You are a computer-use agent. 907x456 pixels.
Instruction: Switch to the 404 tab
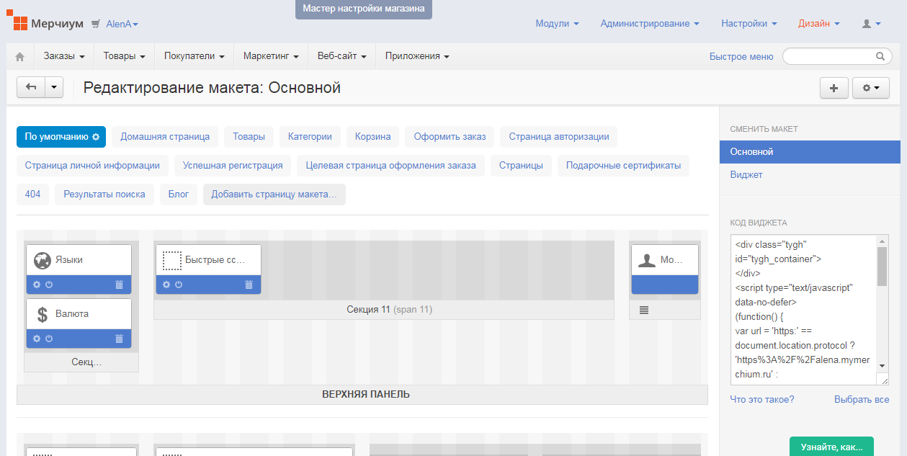32,194
